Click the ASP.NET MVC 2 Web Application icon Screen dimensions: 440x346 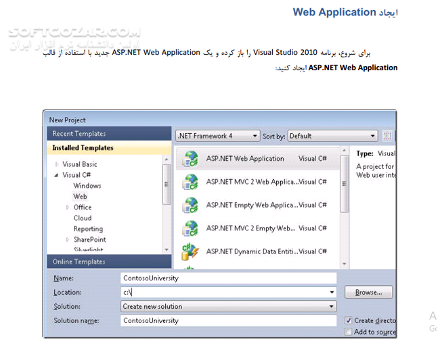pyautogui.click(x=190, y=182)
